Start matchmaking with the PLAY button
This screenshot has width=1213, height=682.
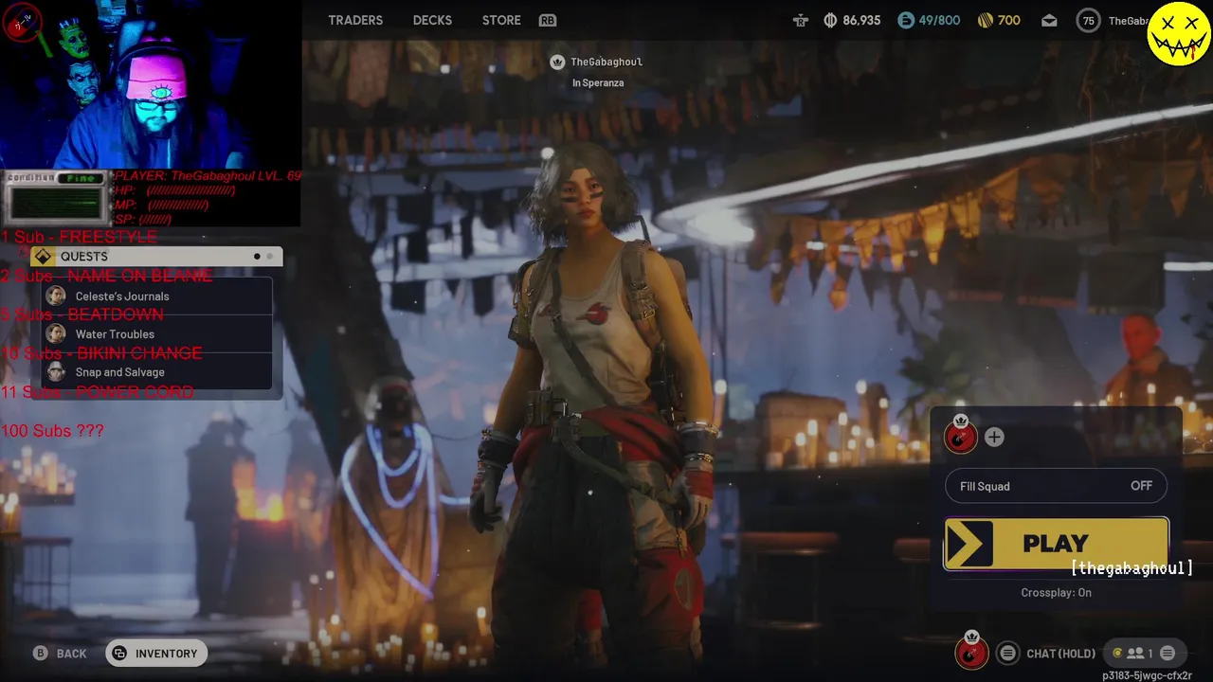(1056, 544)
